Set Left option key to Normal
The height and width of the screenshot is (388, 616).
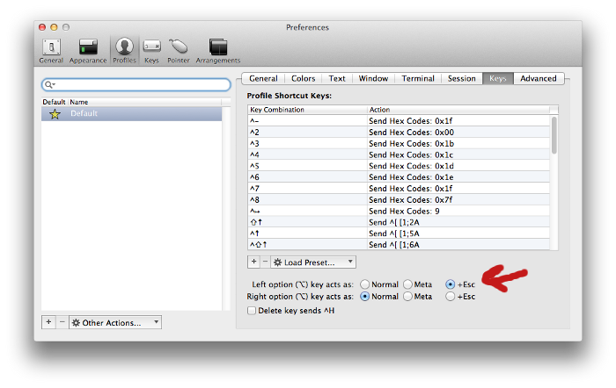[365, 284]
